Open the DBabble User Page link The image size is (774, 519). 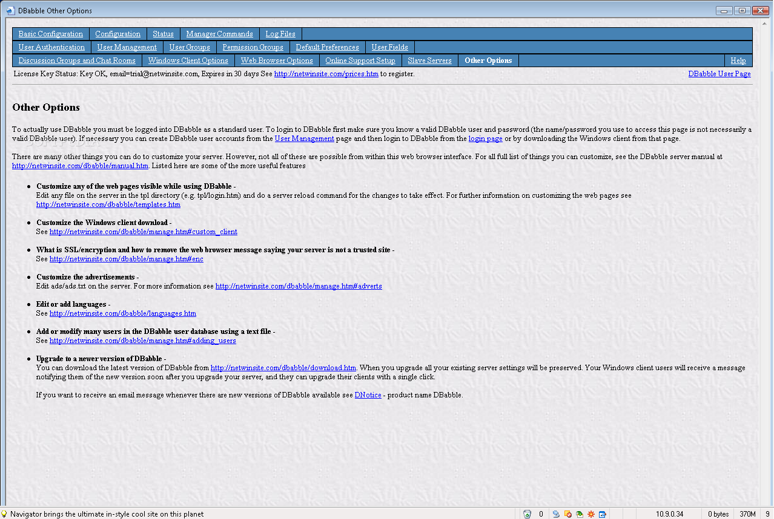click(x=719, y=74)
